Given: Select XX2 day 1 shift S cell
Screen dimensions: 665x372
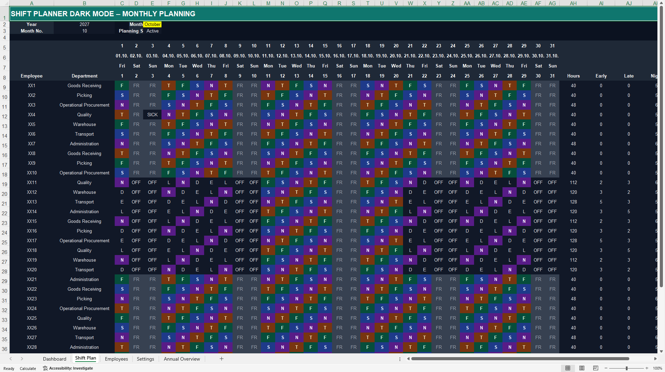Looking at the screenshot, I should click(122, 95).
